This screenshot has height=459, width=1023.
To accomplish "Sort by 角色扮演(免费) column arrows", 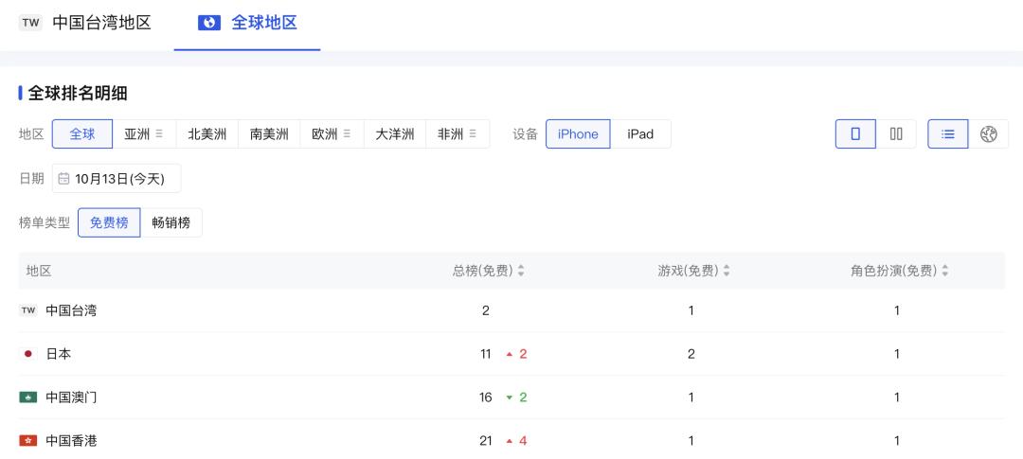I will 944,271.
